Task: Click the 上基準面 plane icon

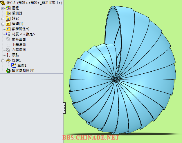Action: [x=8, y=45]
